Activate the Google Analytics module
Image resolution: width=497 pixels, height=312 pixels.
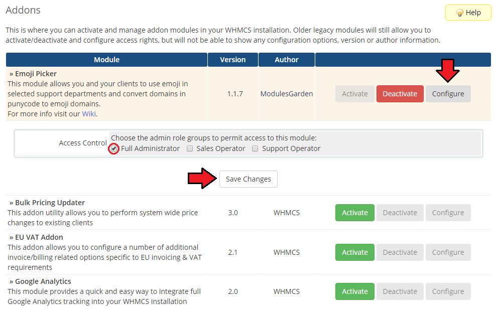coord(355,291)
